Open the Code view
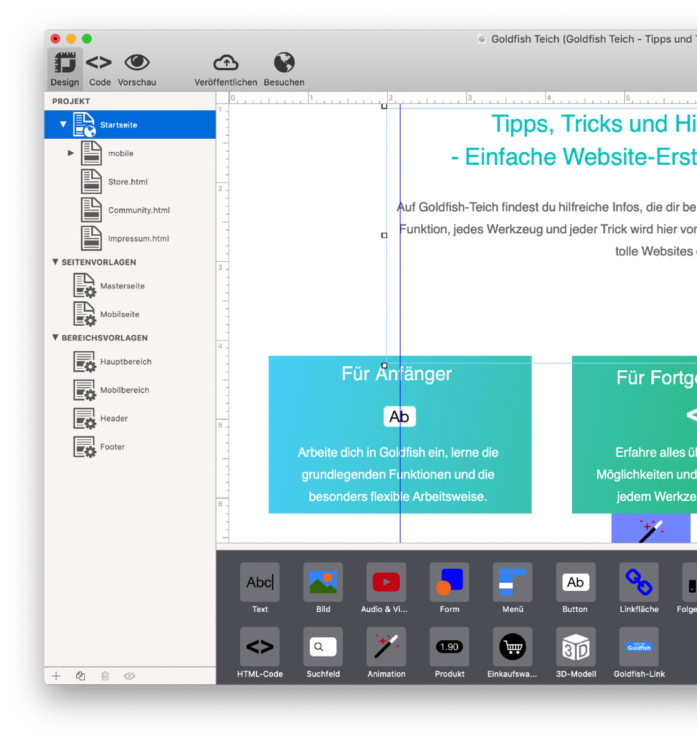Image resolution: width=697 pixels, height=743 pixels. click(x=99, y=68)
